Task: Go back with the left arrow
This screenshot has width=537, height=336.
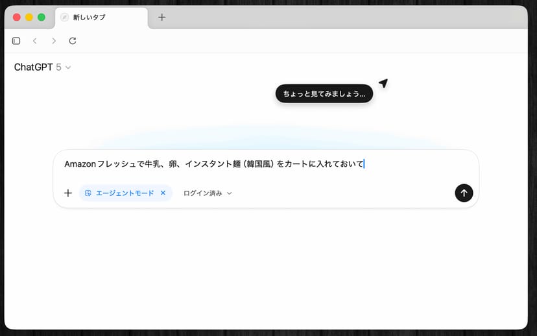Action: click(x=35, y=41)
